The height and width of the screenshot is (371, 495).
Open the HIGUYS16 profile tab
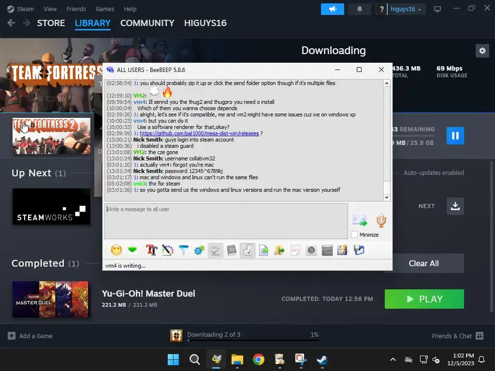pos(205,23)
